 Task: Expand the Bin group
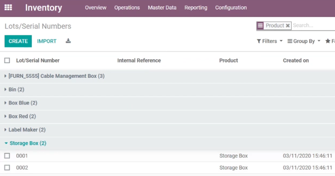pos(16,90)
